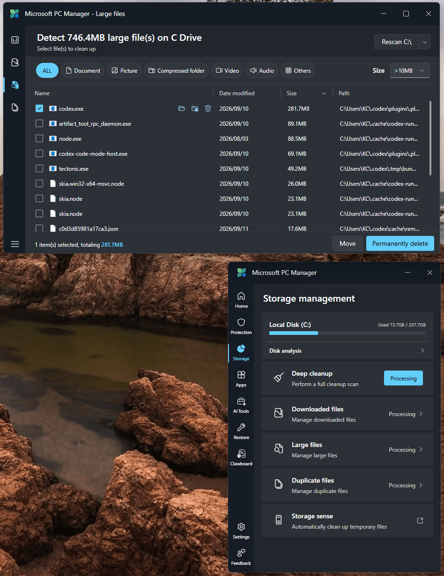Click PC Manager logo in Large files title bar
Screen dimensions: 444x576
(x=15, y=14)
